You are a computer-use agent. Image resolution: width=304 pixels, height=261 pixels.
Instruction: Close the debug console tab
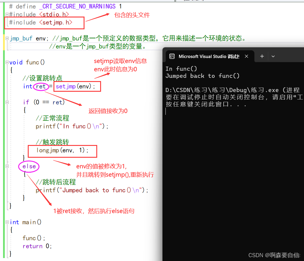coord(247,56)
